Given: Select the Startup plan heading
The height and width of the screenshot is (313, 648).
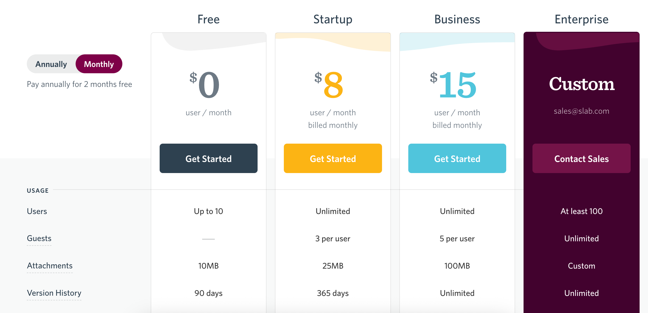Looking at the screenshot, I should (x=333, y=19).
